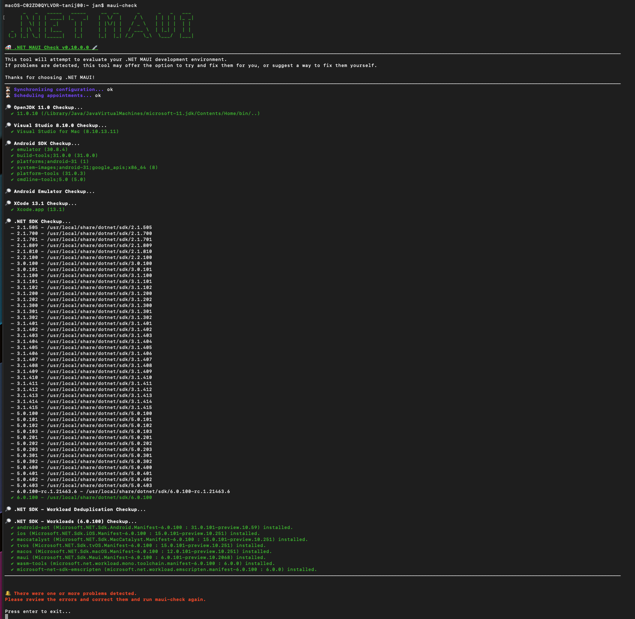The image size is (635, 619).
Task: Click the ios workload installed line
Action: [x=139, y=533]
